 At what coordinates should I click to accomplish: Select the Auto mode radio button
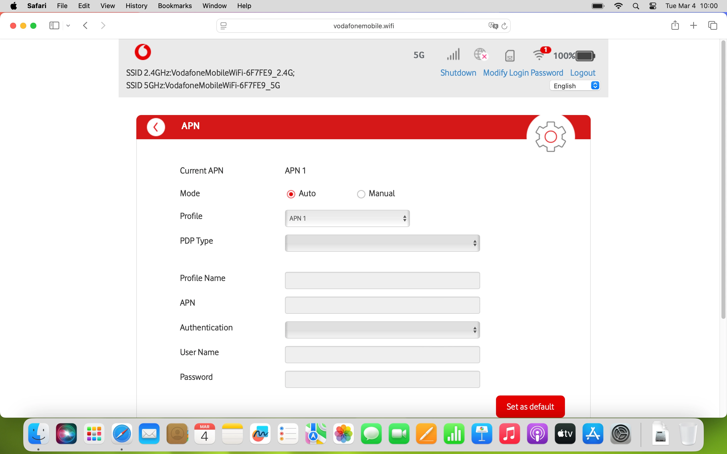[291, 194]
